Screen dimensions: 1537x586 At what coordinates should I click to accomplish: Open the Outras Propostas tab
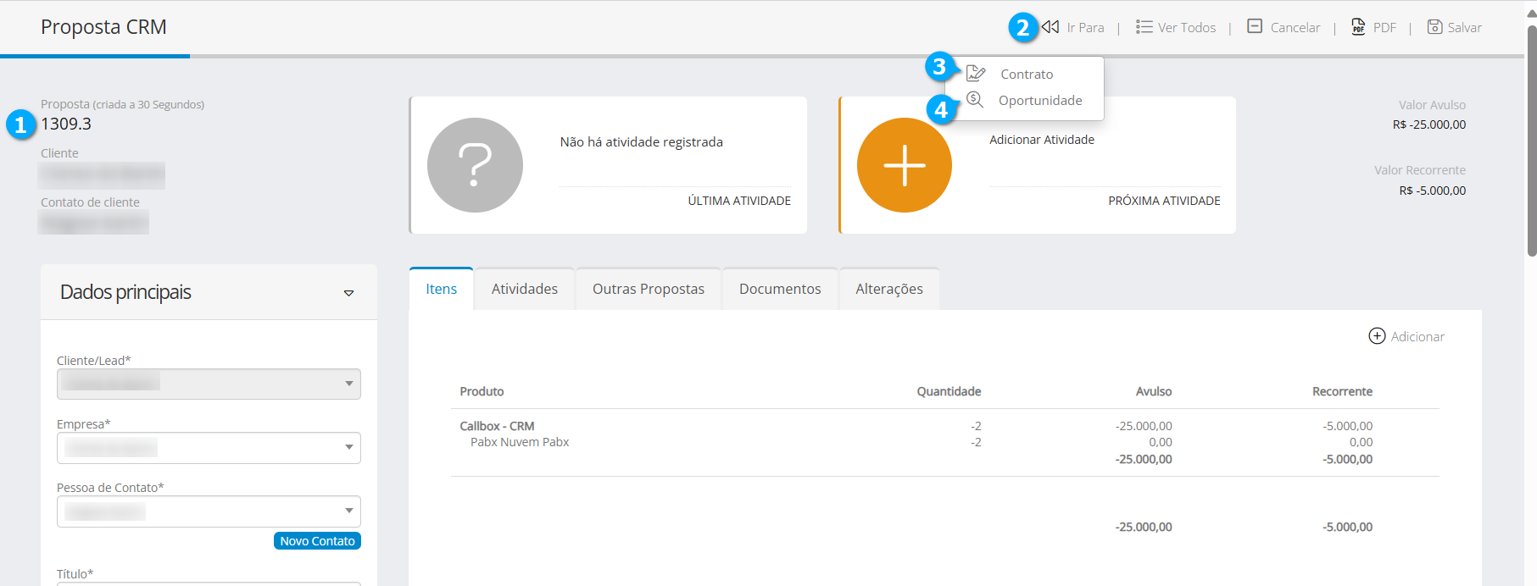tap(648, 289)
